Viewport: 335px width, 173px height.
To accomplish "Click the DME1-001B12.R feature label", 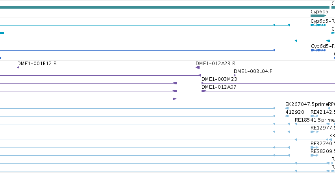I will (x=37, y=64).
